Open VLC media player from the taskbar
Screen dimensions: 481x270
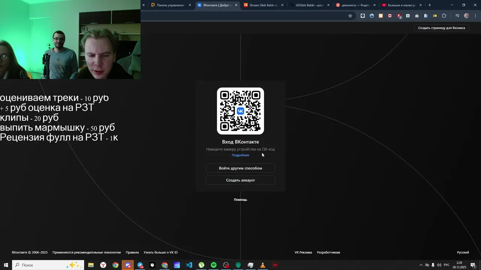click(x=263, y=265)
